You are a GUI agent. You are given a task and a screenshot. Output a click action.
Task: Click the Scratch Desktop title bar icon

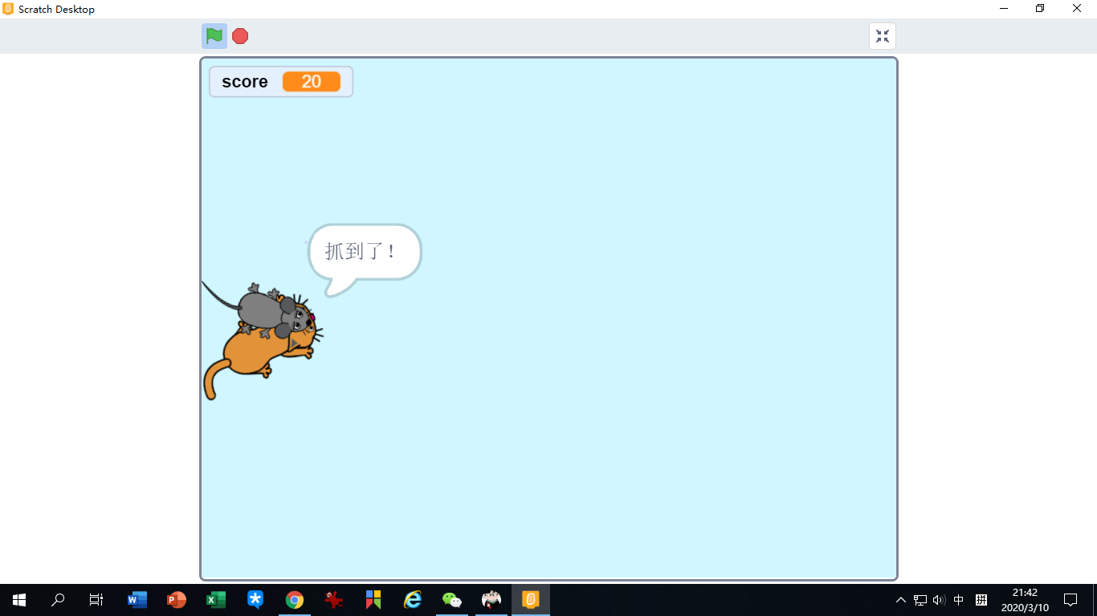point(9,9)
